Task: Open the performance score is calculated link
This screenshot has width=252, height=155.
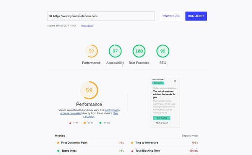Action: click(x=90, y=112)
